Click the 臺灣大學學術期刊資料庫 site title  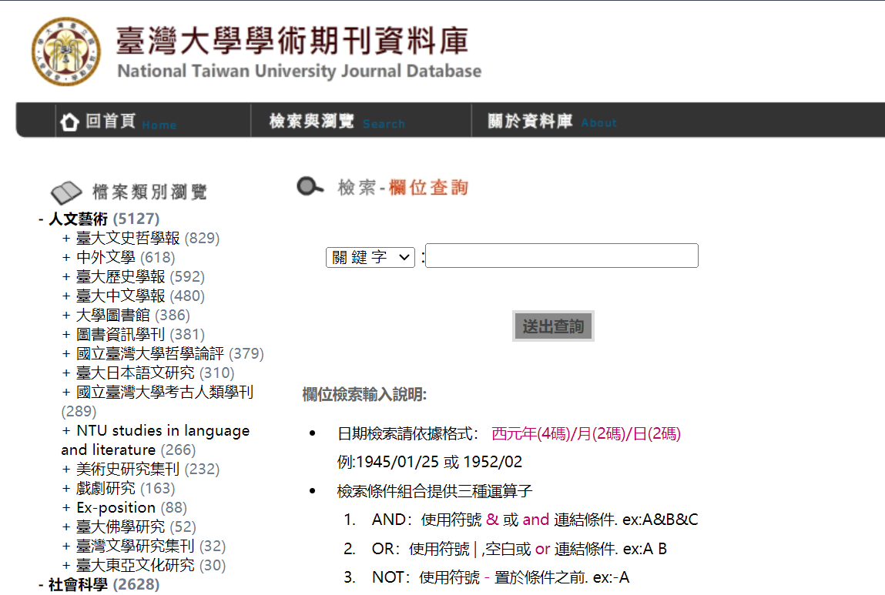pyautogui.click(x=293, y=41)
